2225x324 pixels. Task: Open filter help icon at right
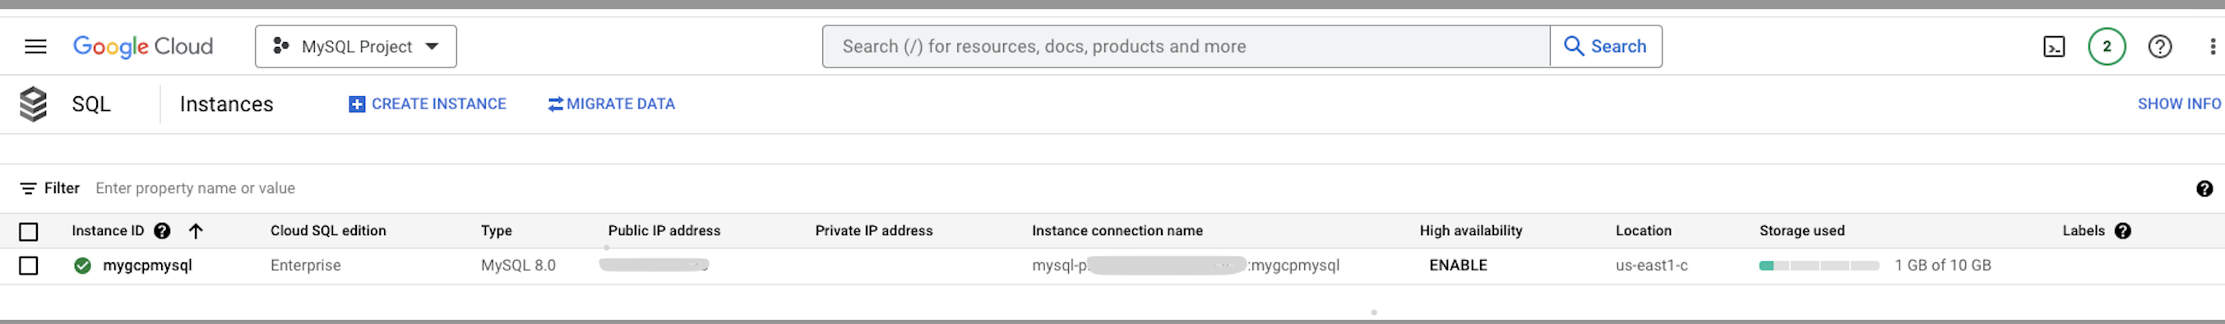coord(2204,188)
